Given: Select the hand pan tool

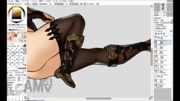Looking at the screenshot, I should click(x=15, y=46).
